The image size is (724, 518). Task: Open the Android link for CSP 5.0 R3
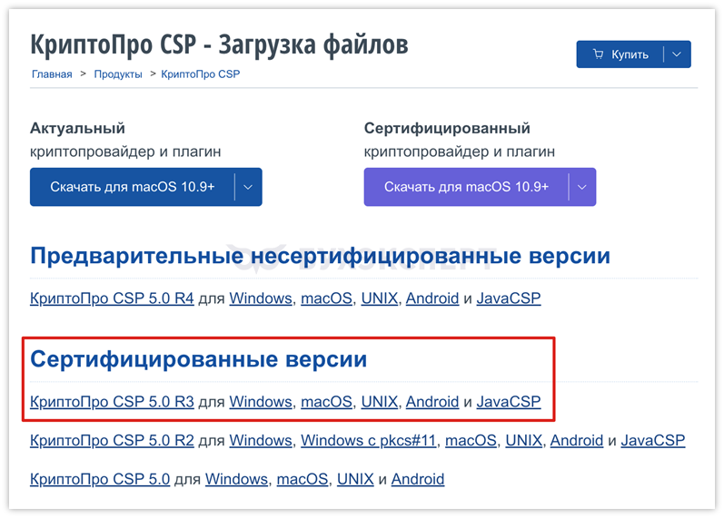pos(432,402)
